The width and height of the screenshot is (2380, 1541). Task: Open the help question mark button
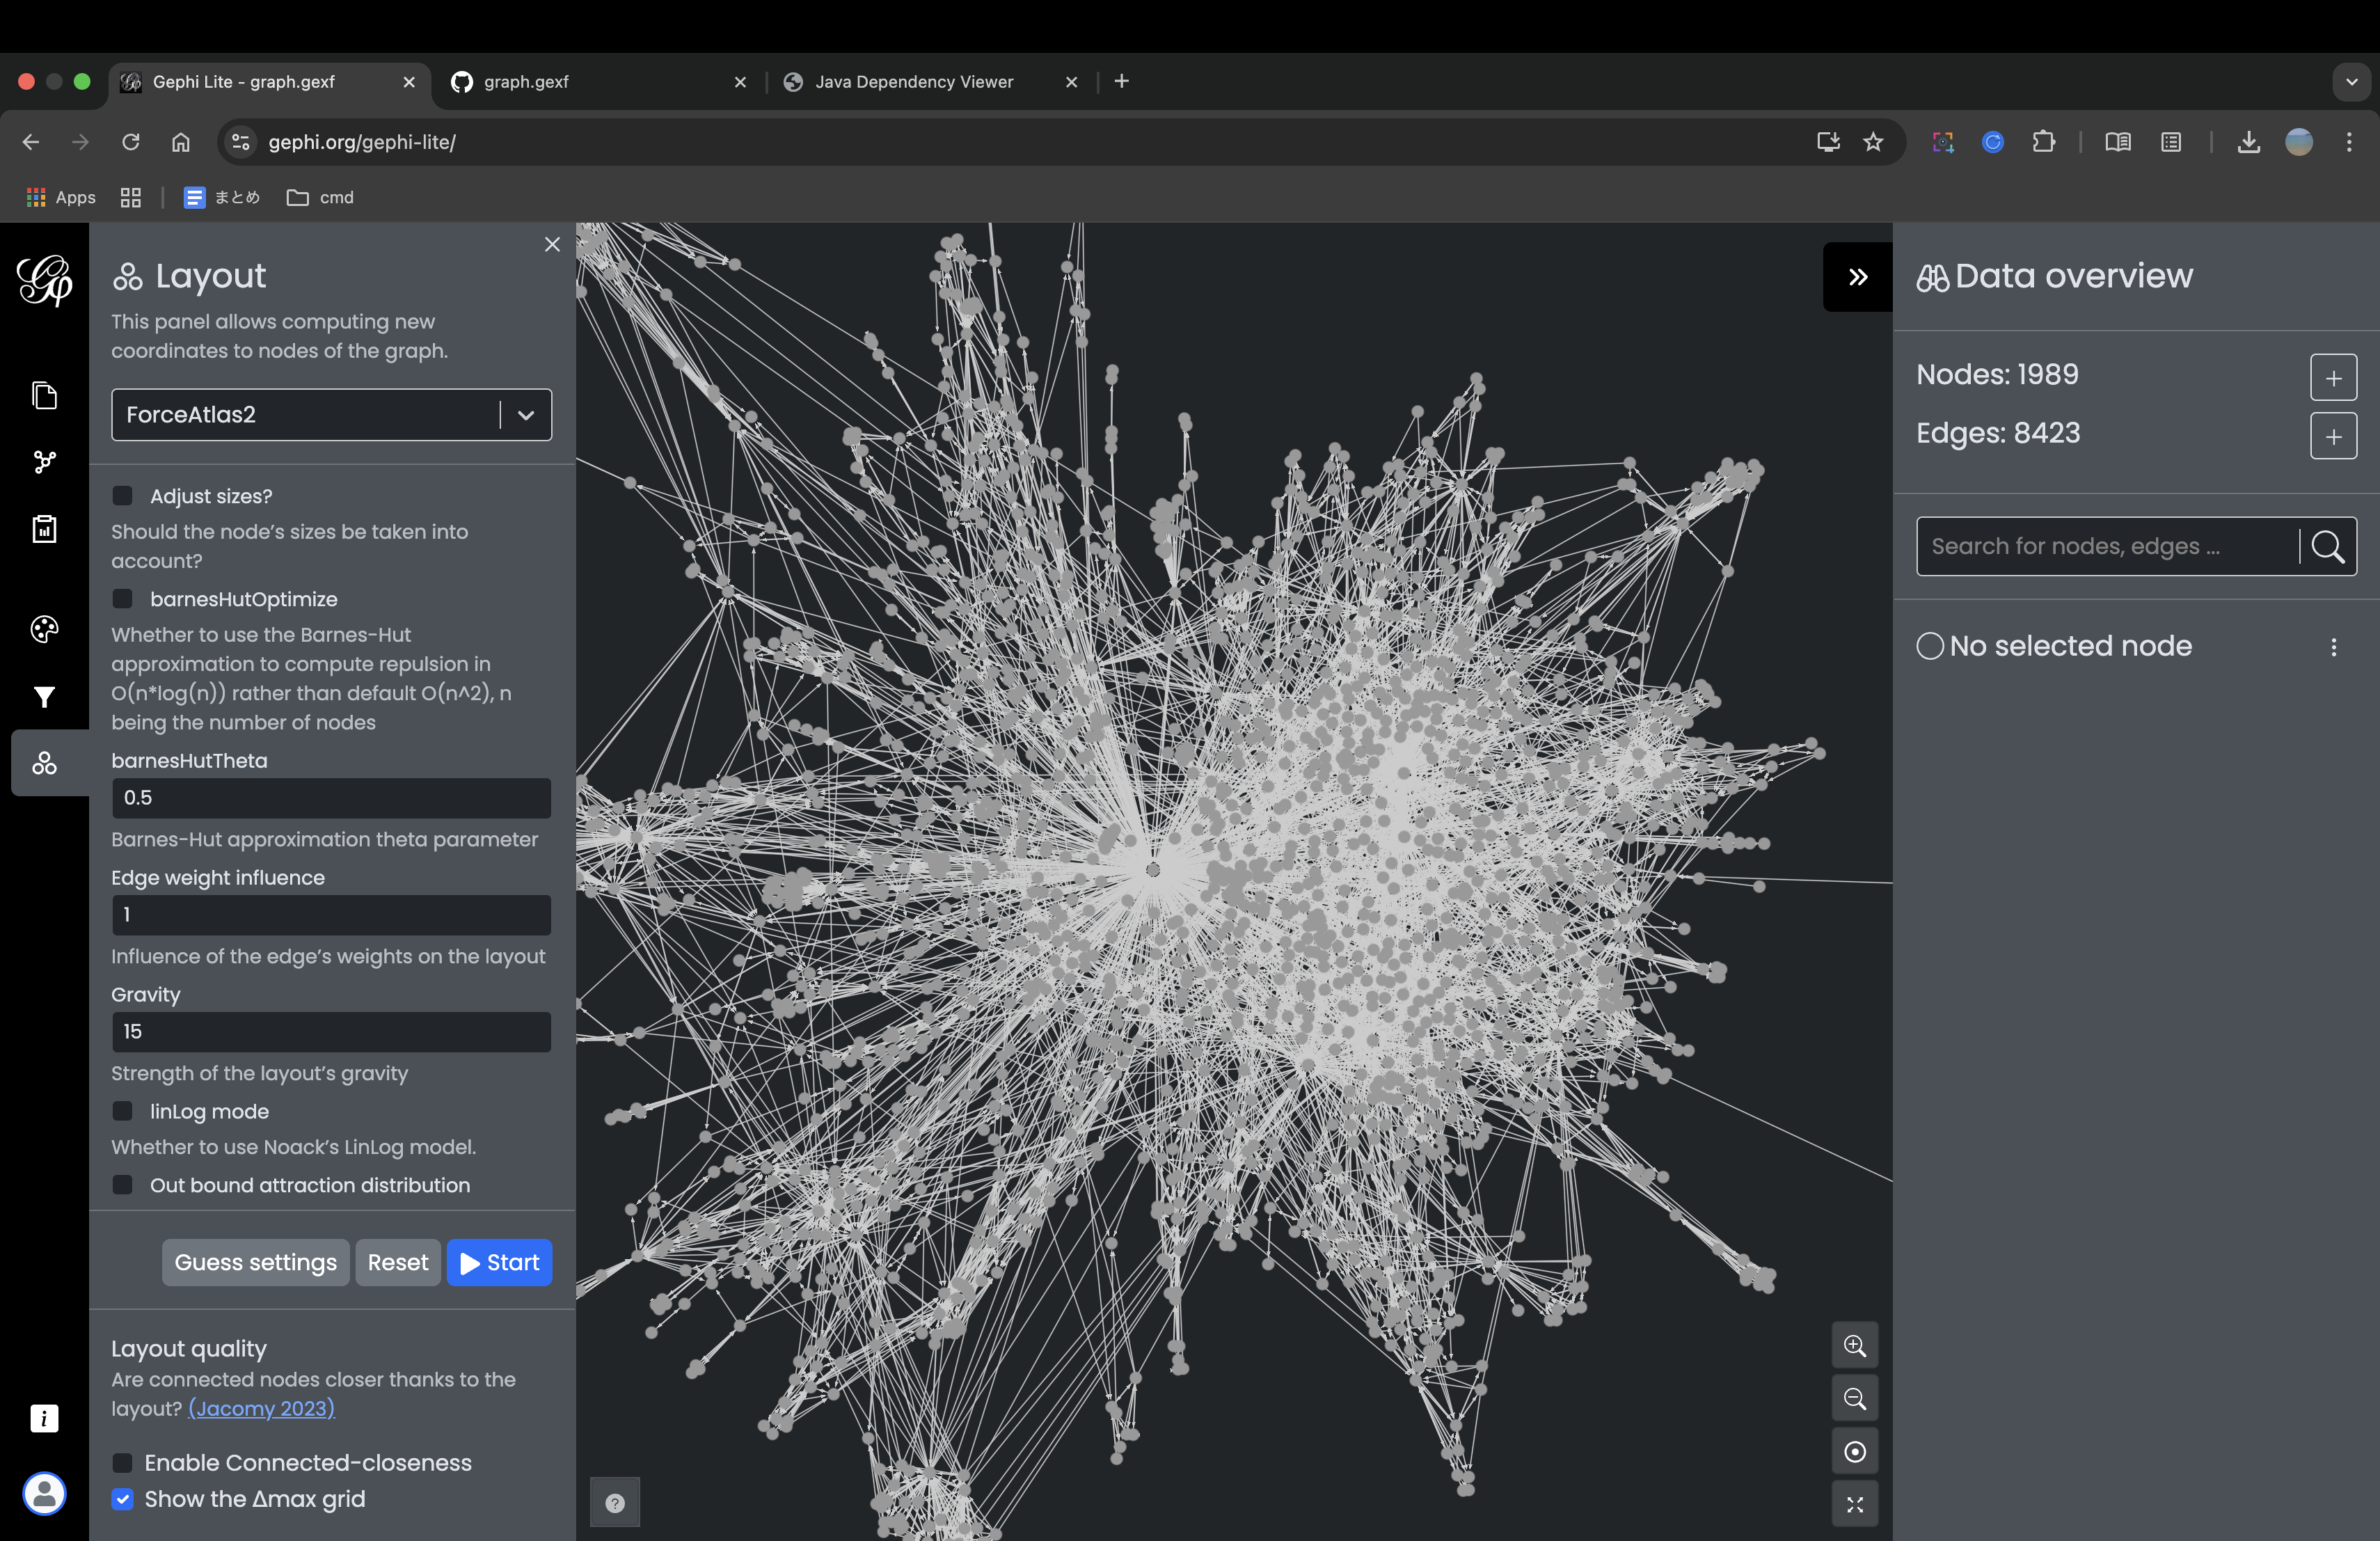tap(614, 1502)
